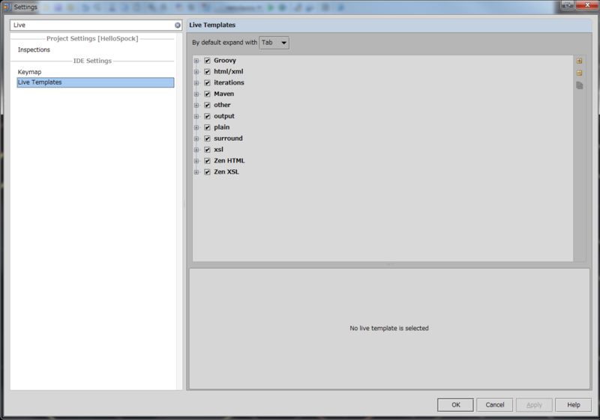Image resolution: width=600 pixels, height=420 pixels.
Task: Uncheck the Groovy template group
Action: 207,61
